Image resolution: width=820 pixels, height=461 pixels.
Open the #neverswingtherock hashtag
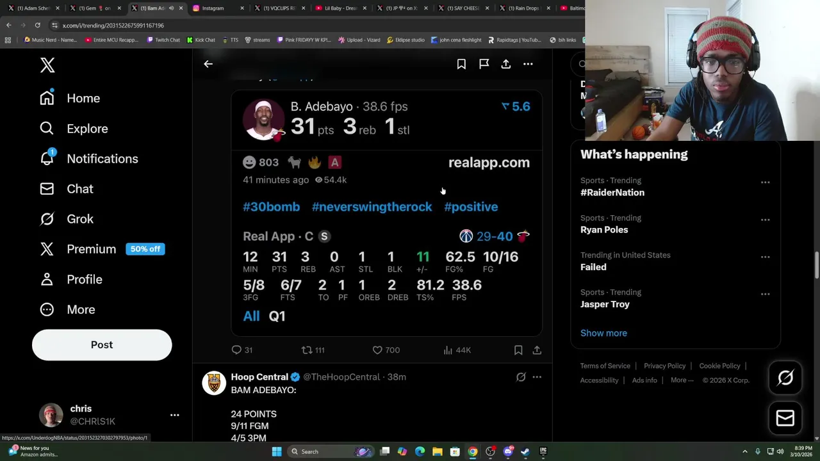click(372, 207)
